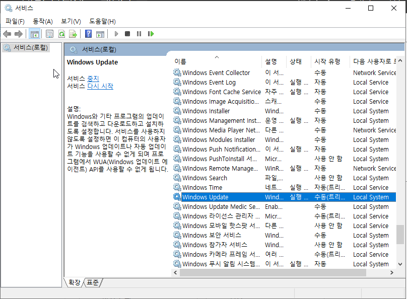Screen dimensions: 407x299
Task: Sort by the 설명 column header
Action: point(274,61)
